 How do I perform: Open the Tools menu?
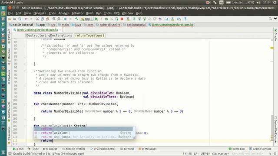tap(107, 13)
